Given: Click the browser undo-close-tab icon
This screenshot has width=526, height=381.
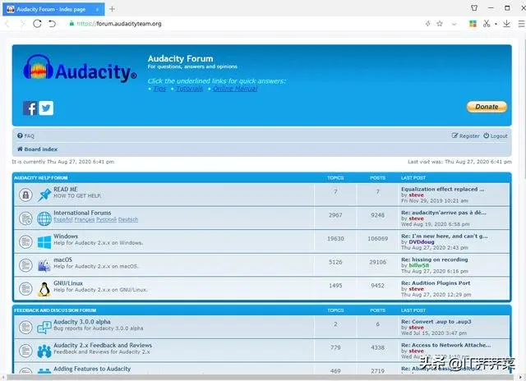Looking at the screenshot, I should (x=52, y=24).
